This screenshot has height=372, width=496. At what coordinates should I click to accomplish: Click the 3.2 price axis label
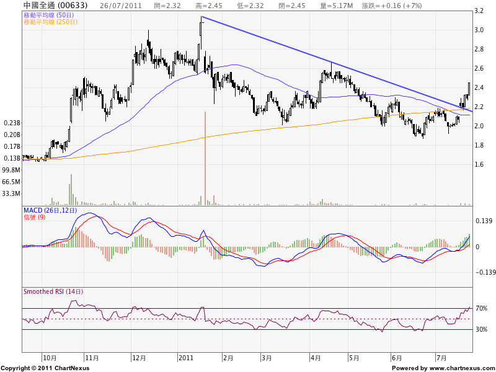[479, 11]
